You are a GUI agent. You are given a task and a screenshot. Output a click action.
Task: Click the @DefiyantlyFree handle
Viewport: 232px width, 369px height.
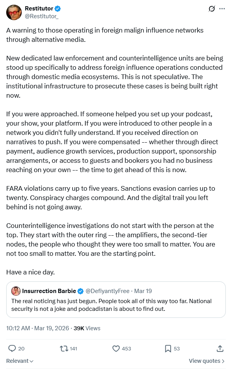click(107, 291)
